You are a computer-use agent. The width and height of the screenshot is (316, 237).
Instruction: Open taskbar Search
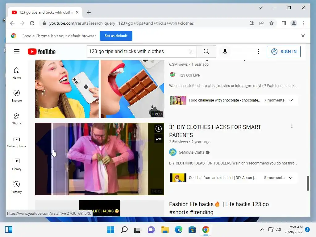(124, 230)
